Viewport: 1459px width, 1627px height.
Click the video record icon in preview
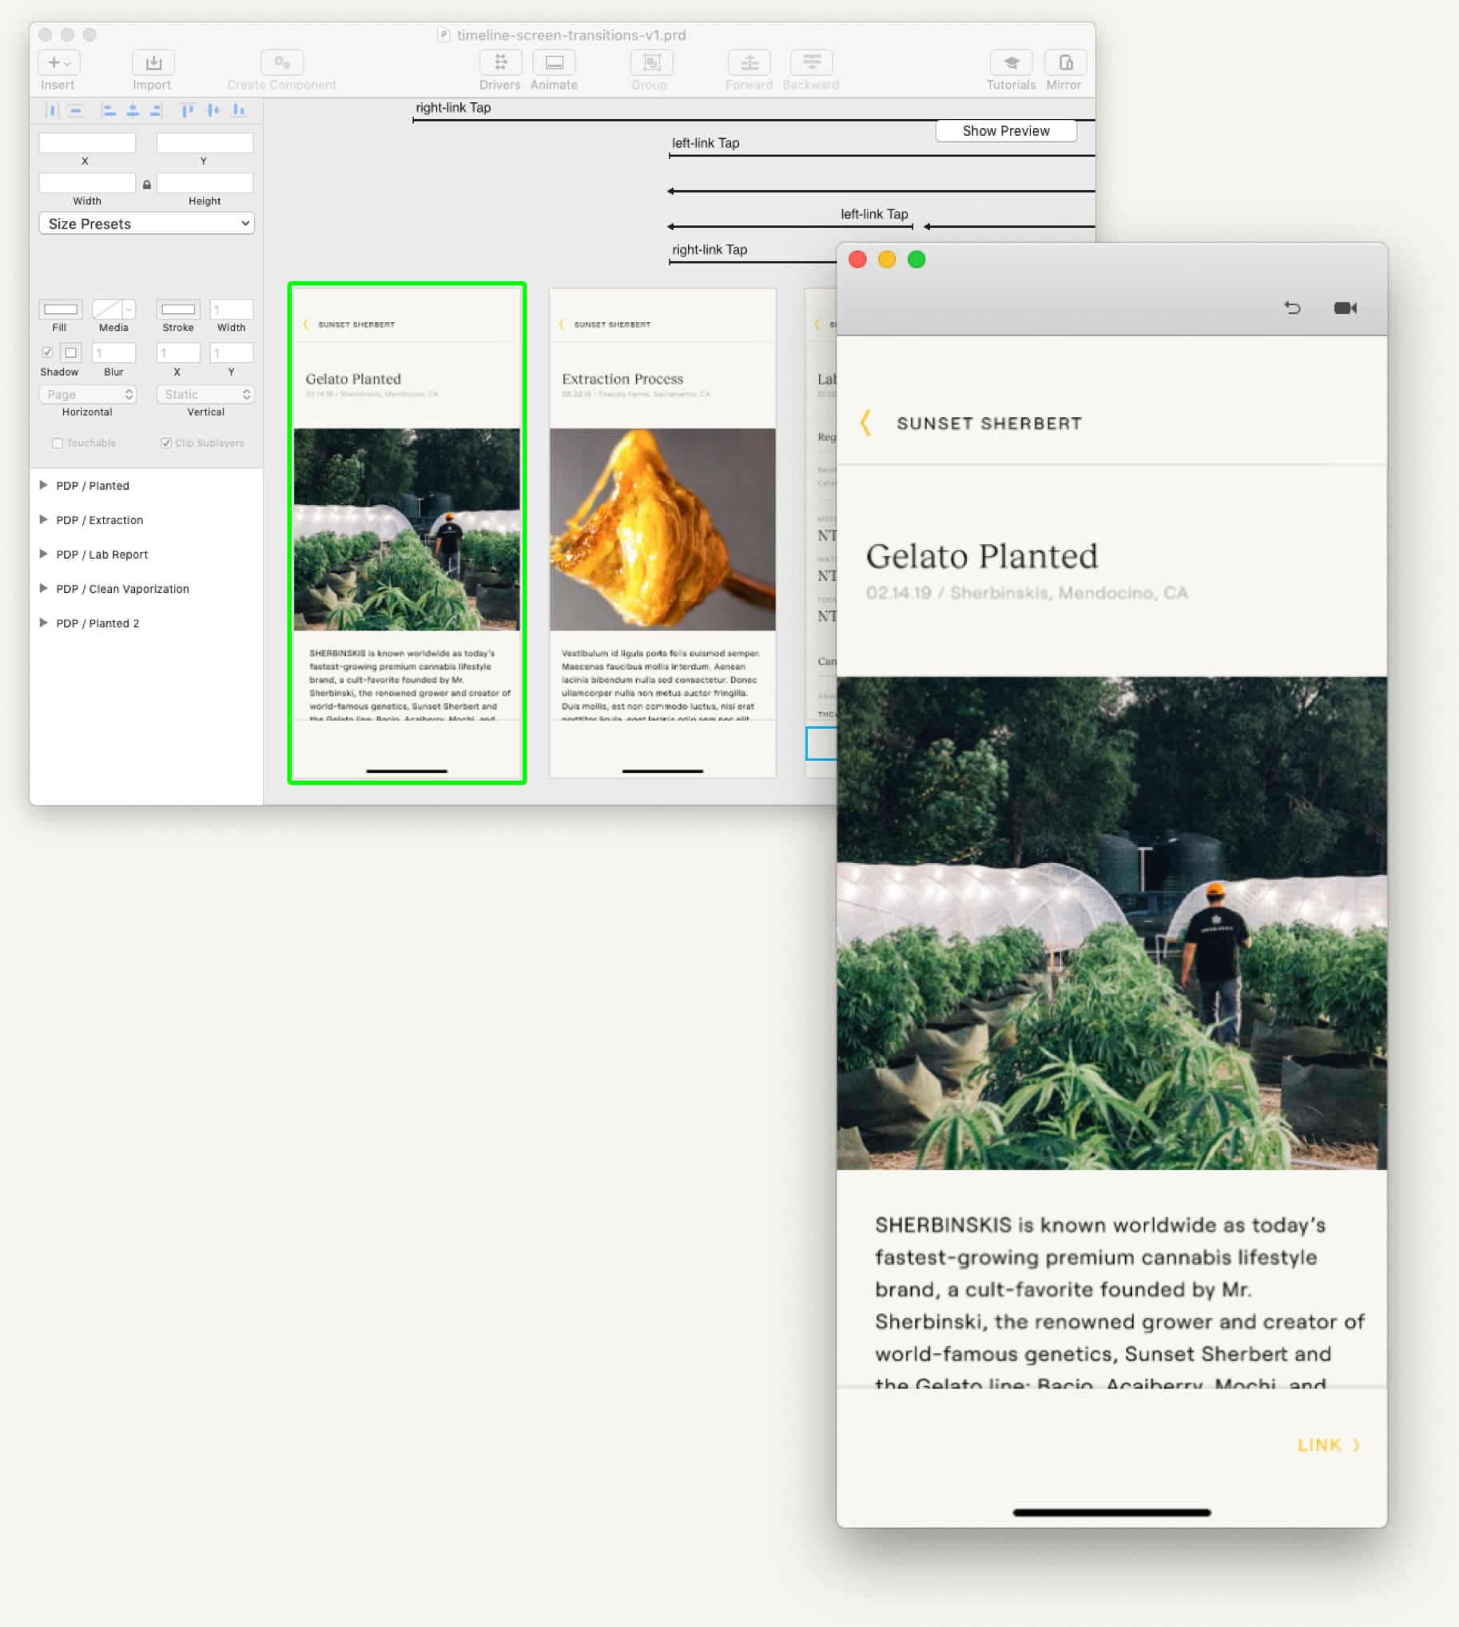1346,308
